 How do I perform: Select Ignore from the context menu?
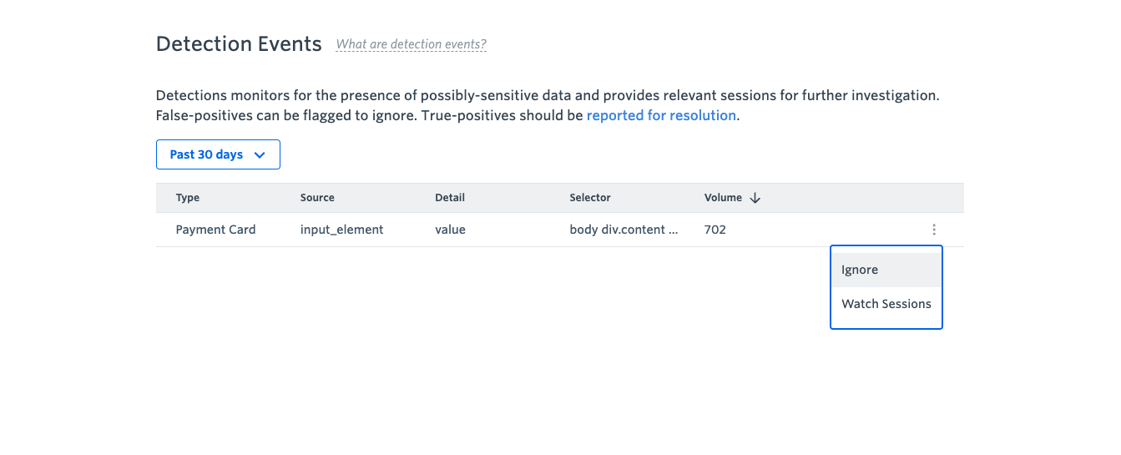[886, 270]
